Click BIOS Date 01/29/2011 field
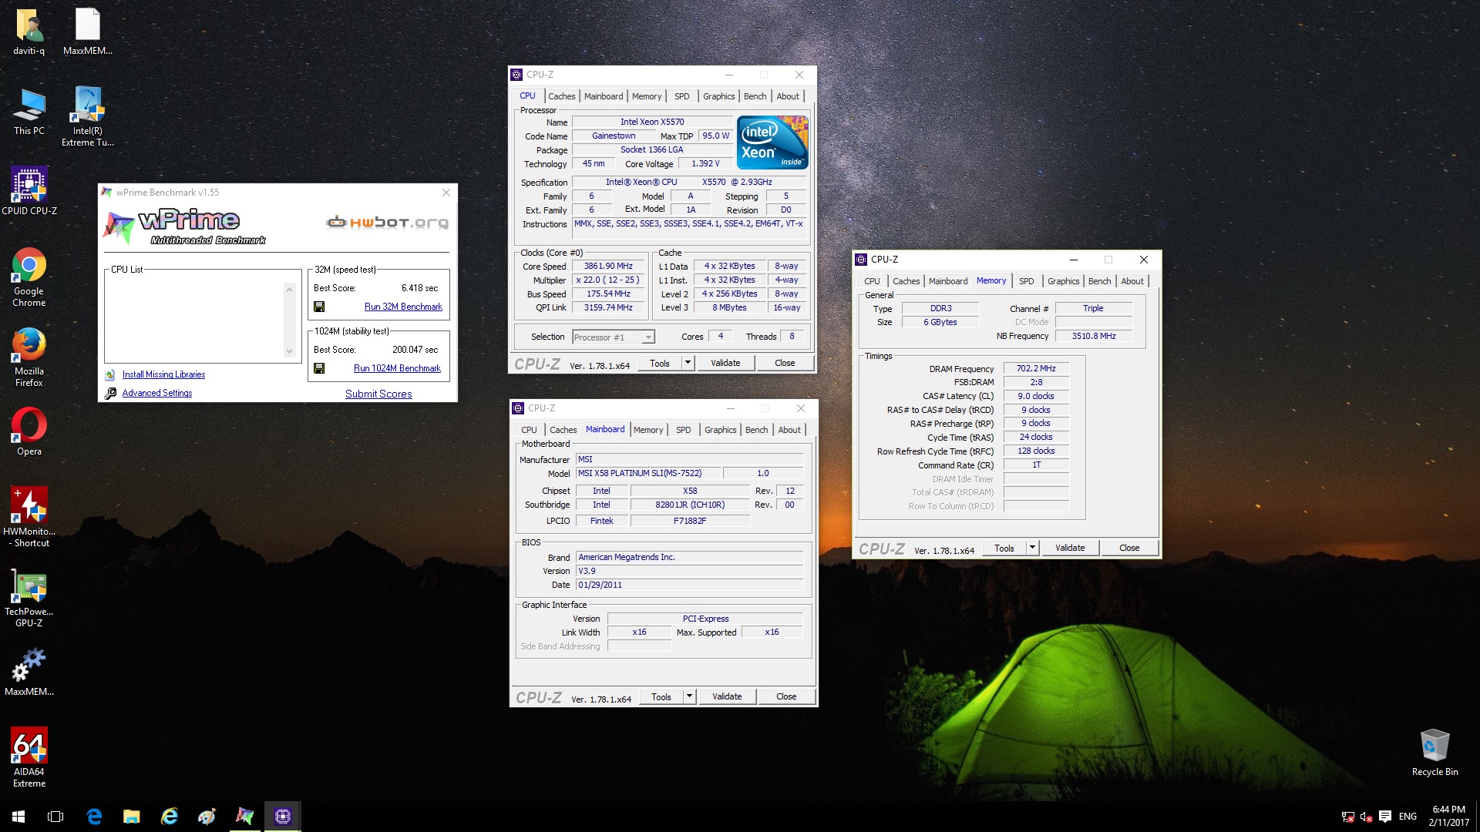 (689, 585)
